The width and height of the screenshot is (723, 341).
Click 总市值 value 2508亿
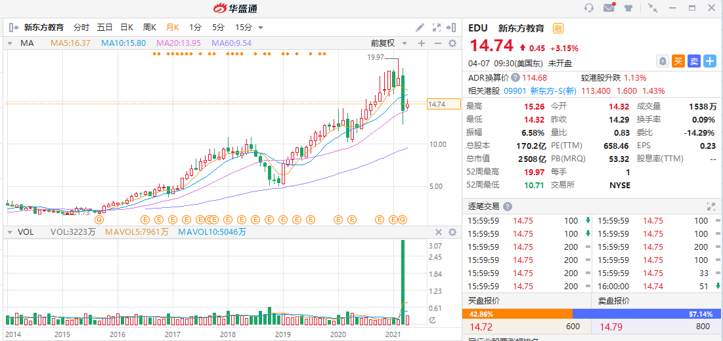click(531, 159)
